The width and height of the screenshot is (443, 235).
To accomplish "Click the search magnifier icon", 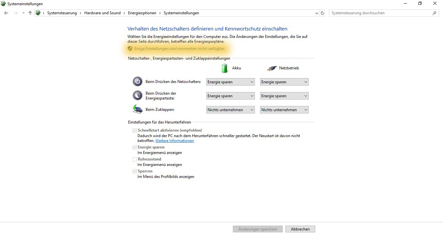I will click(435, 13).
